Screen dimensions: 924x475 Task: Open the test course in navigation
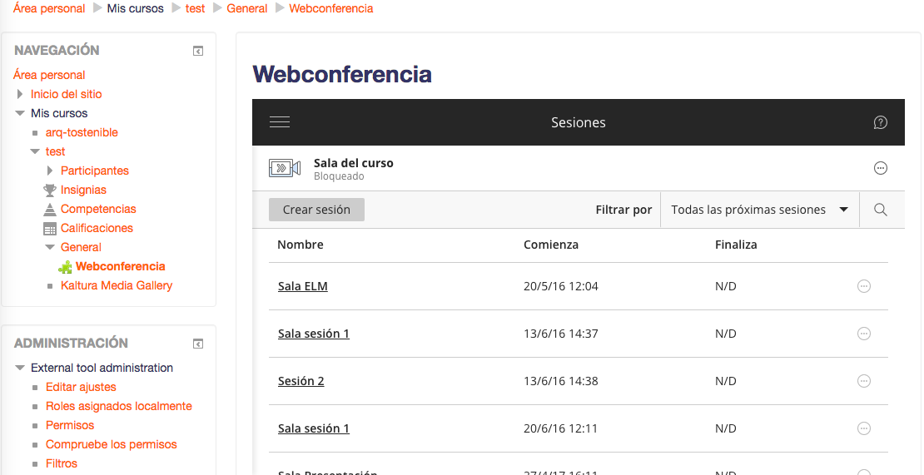[56, 151]
